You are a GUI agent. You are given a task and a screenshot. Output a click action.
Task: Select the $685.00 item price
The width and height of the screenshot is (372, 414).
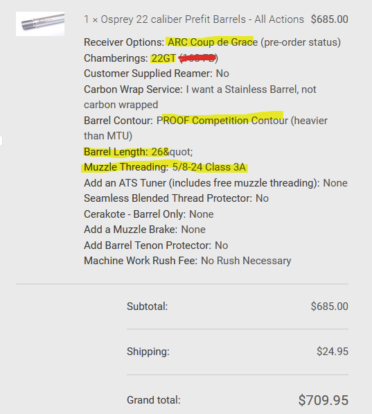[x=329, y=19]
